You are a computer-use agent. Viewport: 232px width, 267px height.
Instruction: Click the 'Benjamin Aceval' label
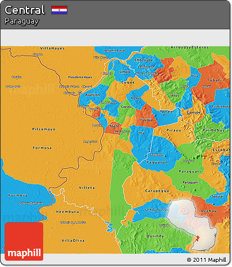point(115,51)
